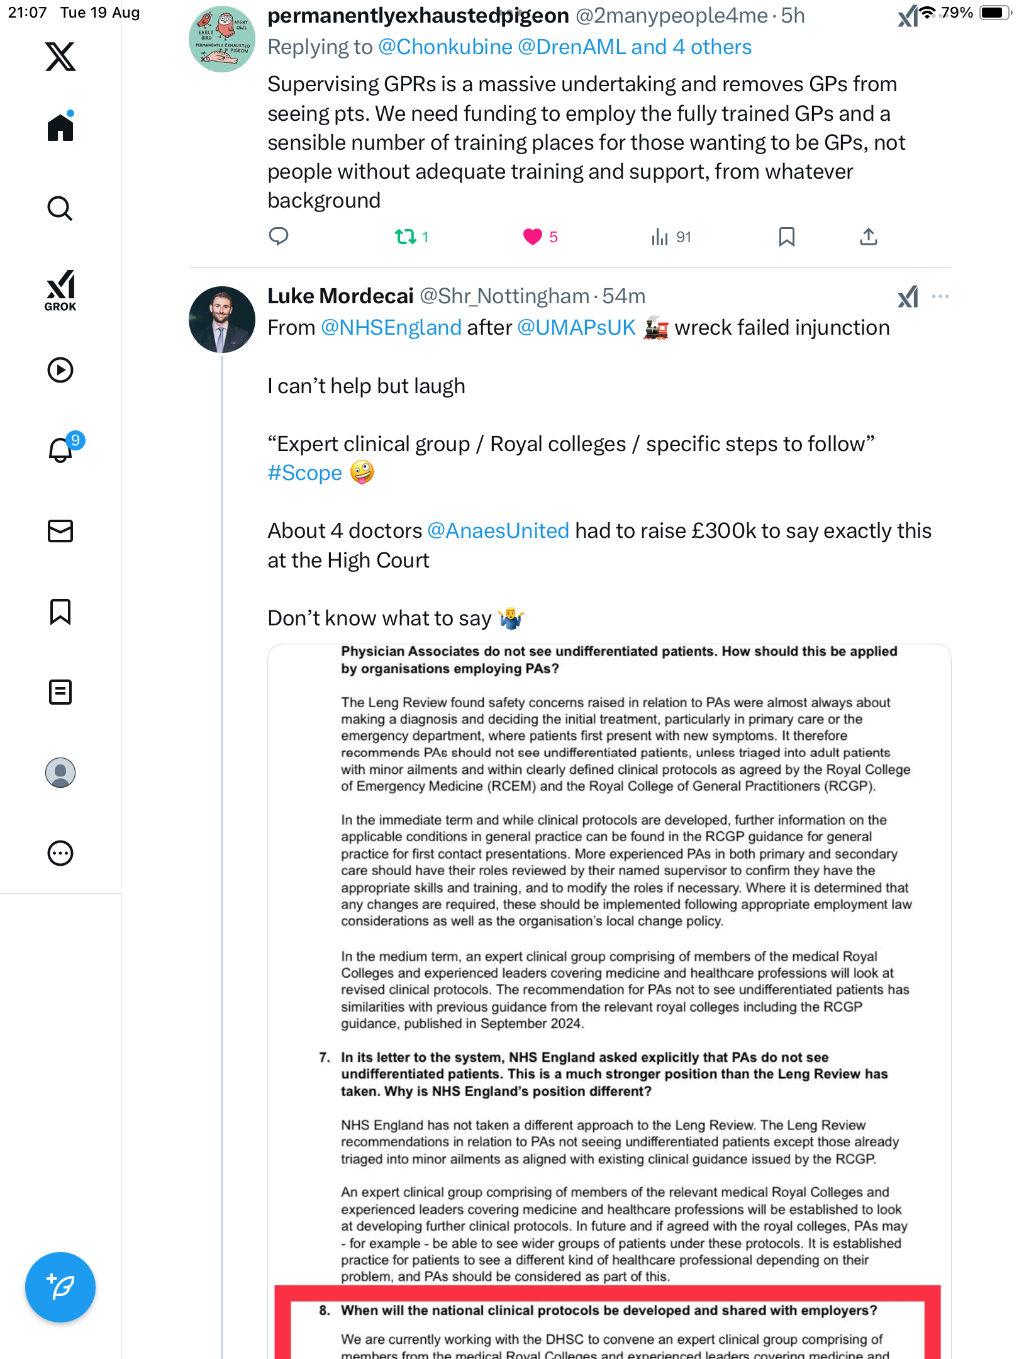Go to the Home timeline

click(60, 128)
